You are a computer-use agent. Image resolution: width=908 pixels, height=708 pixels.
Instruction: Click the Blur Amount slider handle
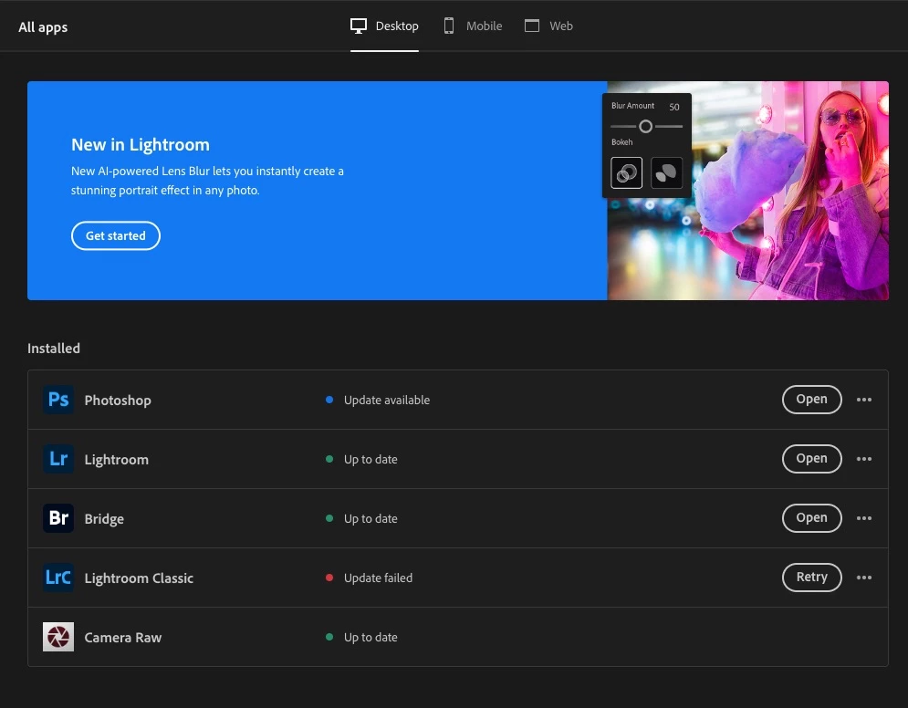[x=646, y=126]
